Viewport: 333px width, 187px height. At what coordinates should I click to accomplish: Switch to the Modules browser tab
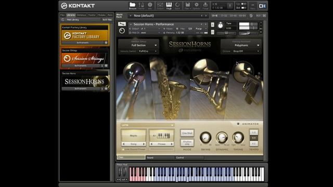pyautogui.click(x=101, y=15)
